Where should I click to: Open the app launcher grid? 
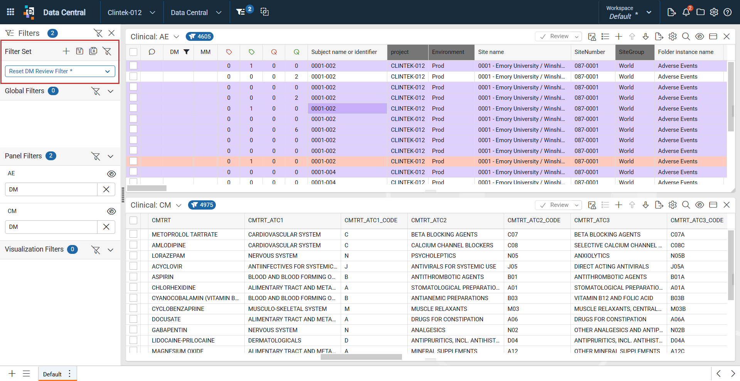(10, 12)
